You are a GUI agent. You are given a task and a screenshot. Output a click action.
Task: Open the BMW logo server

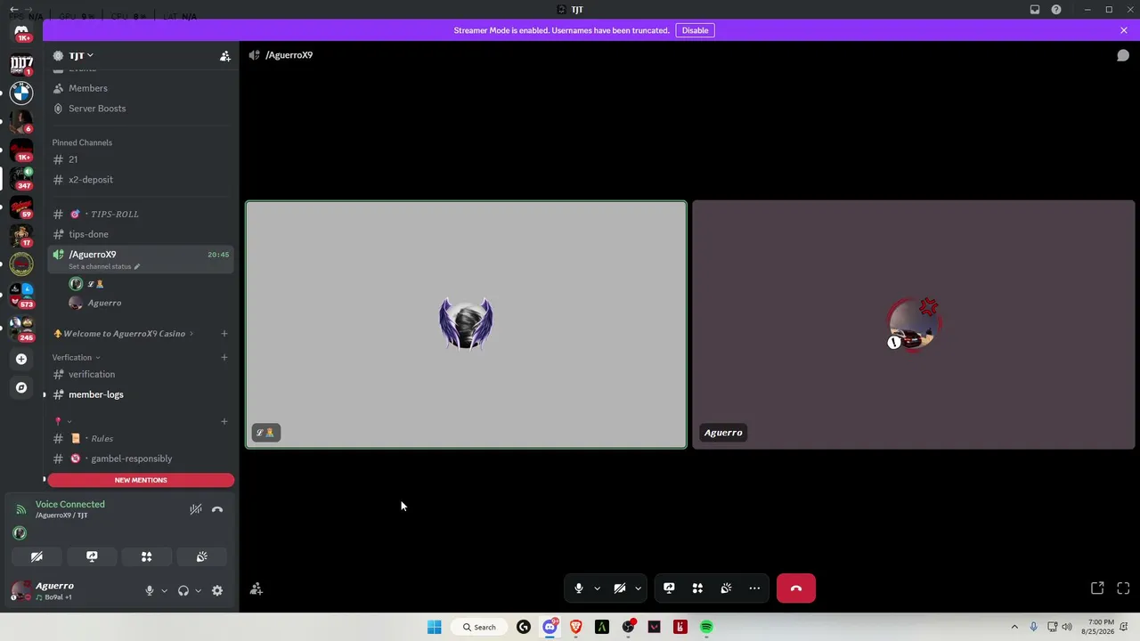[21, 92]
